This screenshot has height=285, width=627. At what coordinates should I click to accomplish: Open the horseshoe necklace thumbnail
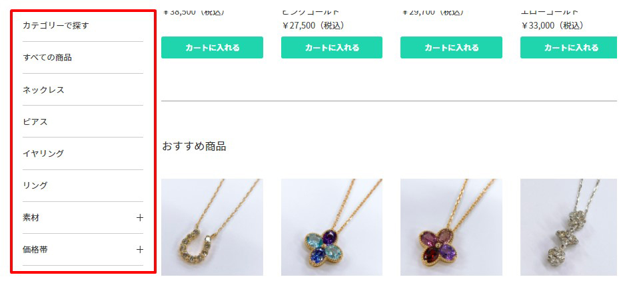[212, 227]
